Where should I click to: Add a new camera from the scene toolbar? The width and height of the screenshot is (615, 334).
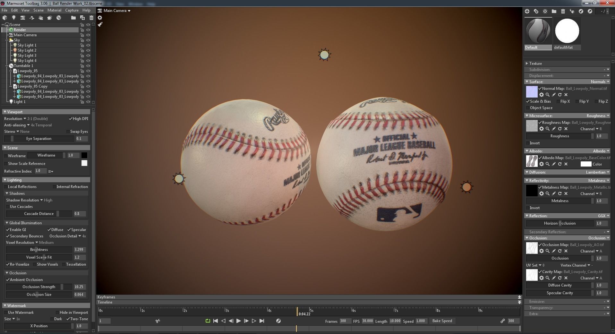pyautogui.click(x=22, y=18)
